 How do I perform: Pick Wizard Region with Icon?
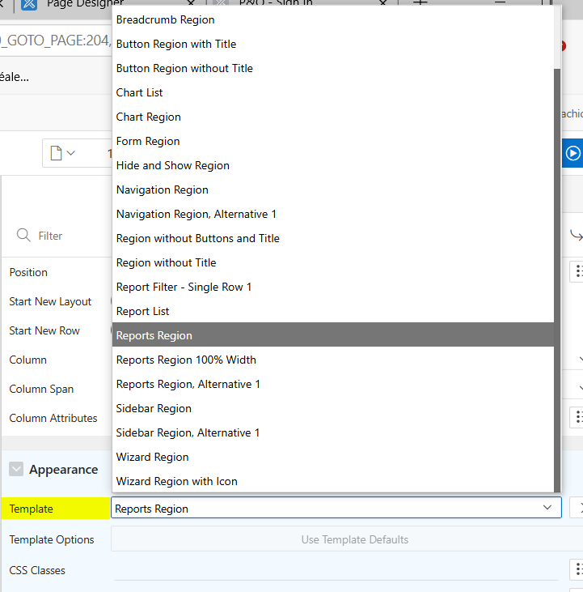[x=177, y=481]
